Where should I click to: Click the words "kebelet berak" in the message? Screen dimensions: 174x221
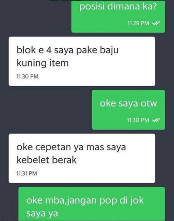(x=47, y=160)
